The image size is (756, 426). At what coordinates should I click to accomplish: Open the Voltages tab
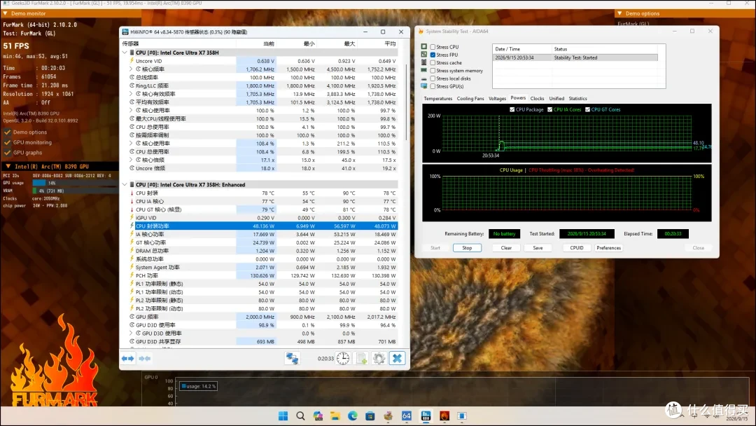click(x=497, y=98)
